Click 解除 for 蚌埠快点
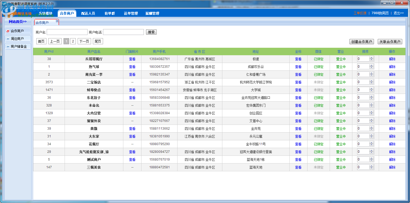The image size is (410, 203). click(392, 90)
